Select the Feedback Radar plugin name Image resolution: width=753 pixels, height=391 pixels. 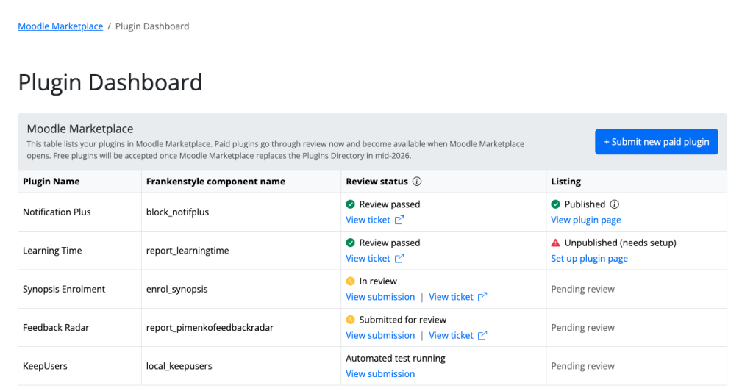[56, 327]
